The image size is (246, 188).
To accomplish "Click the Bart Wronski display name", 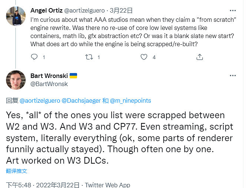I will tap(49, 76).
